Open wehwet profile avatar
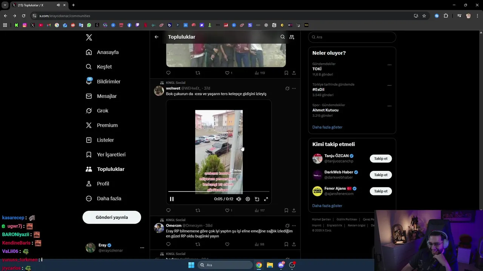The height and width of the screenshot is (271, 483). (x=159, y=91)
